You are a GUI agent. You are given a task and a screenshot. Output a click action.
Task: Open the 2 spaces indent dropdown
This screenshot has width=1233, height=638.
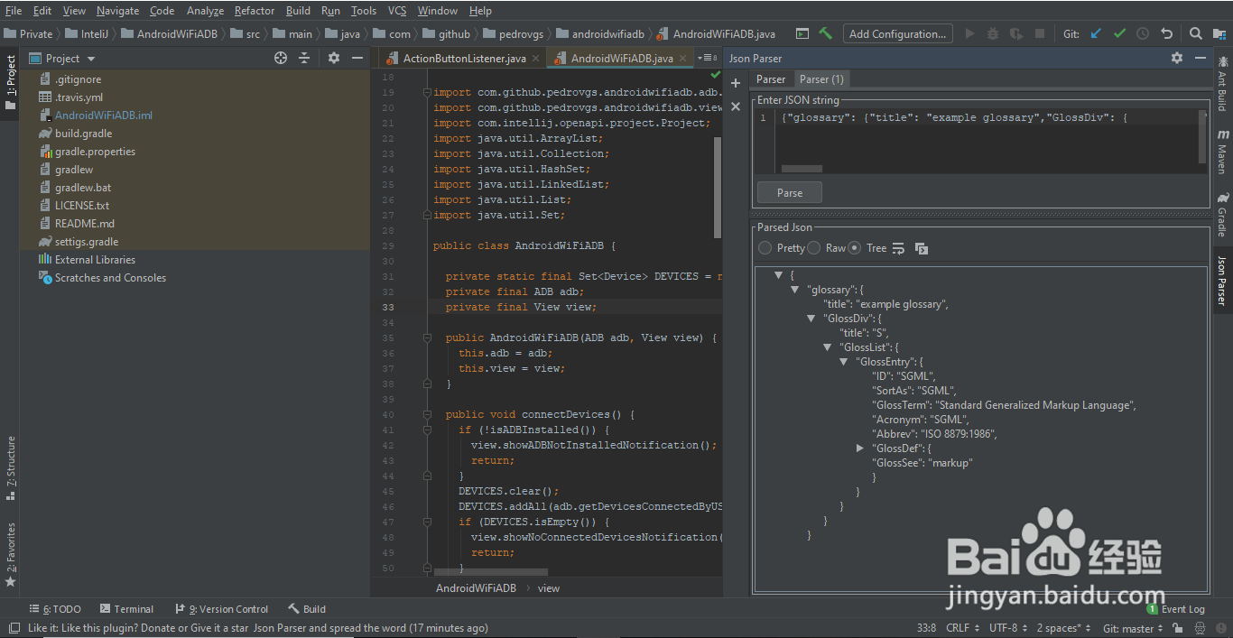(1063, 628)
